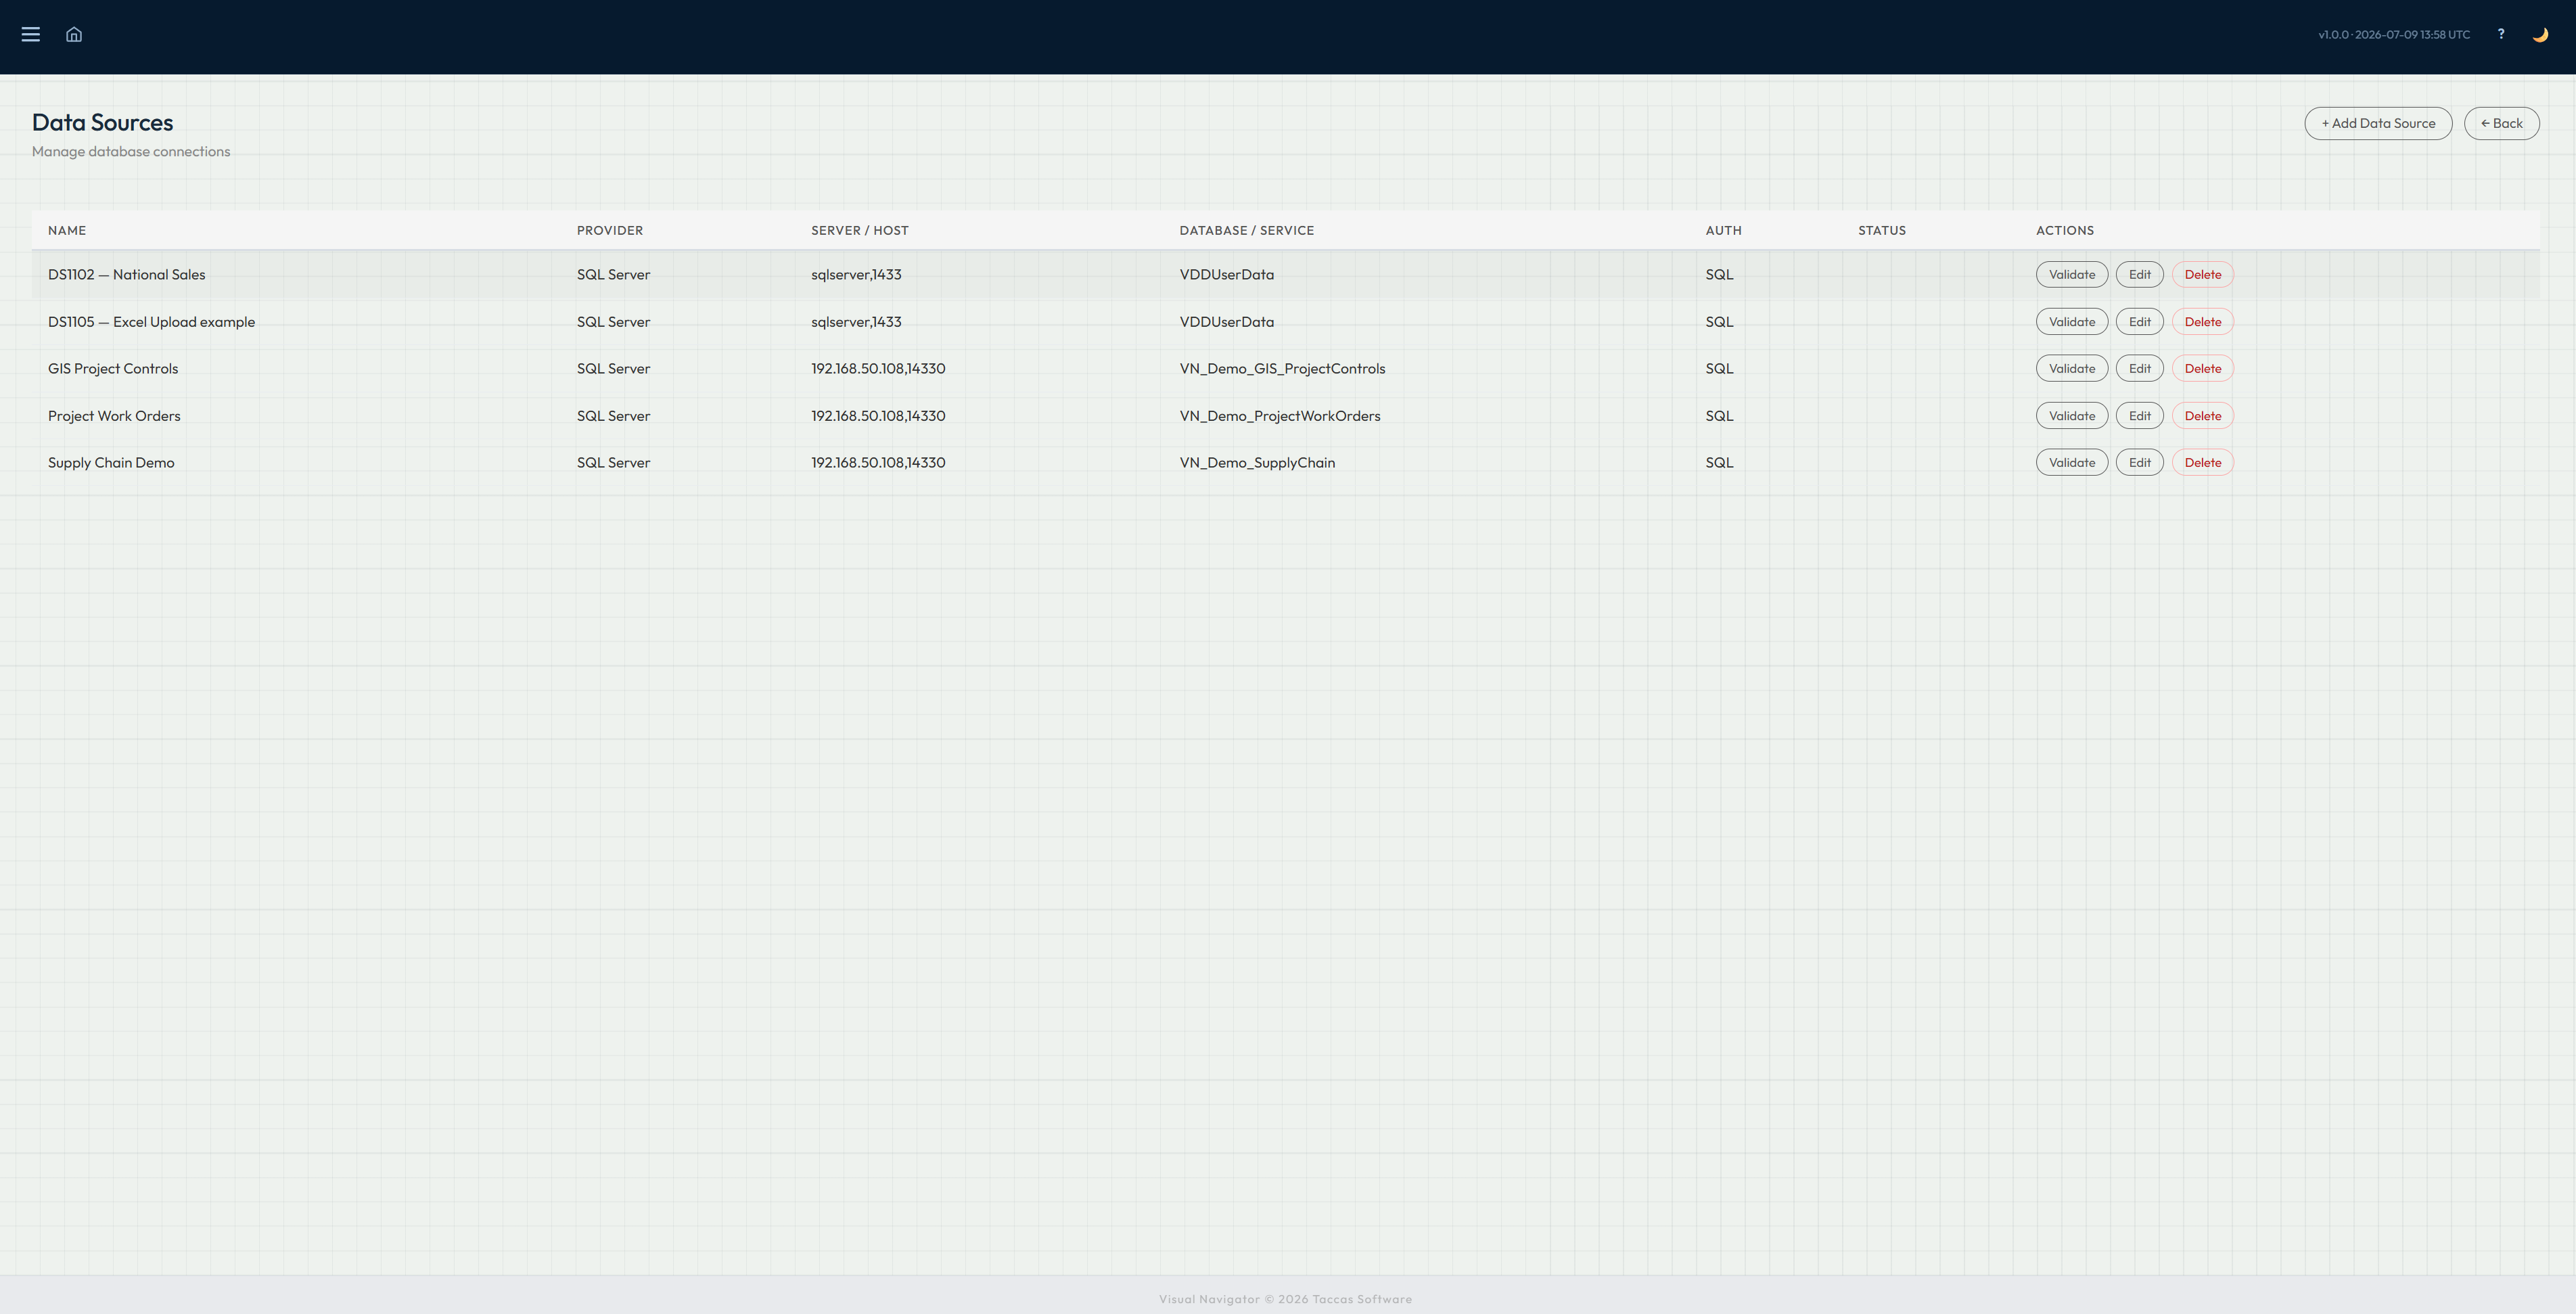2576x1314 pixels.
Task: Delete DS1102 National Sales data source
Action: point(2203,274)
